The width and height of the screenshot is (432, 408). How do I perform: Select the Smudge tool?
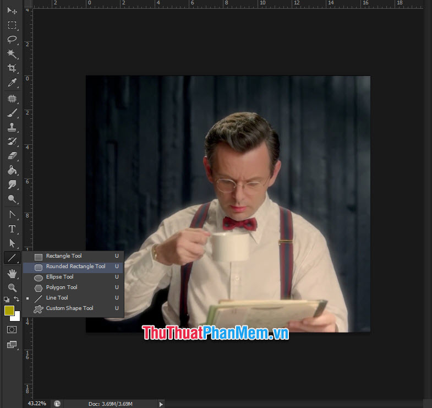point(12,184)
